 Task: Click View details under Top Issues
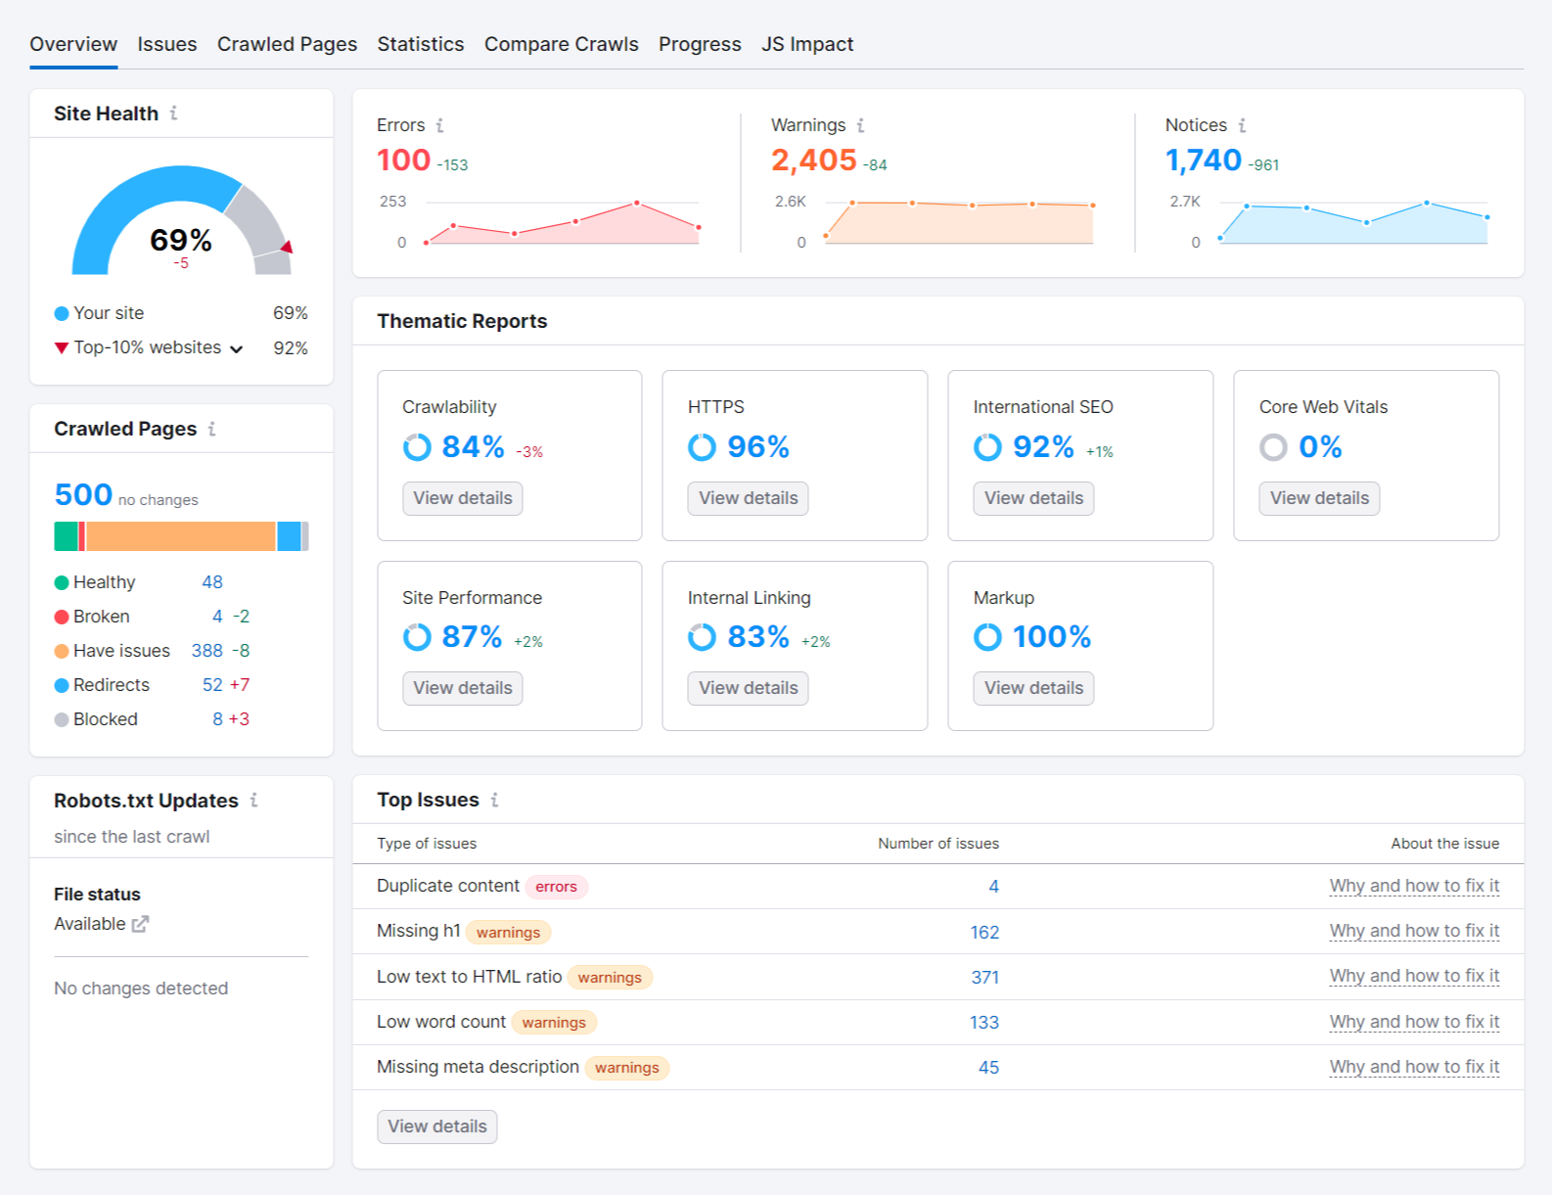click(x=436, y=1126)
